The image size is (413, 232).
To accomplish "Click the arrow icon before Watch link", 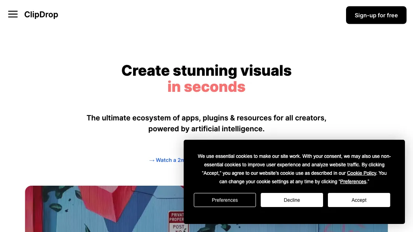I will tap(152, 160).
